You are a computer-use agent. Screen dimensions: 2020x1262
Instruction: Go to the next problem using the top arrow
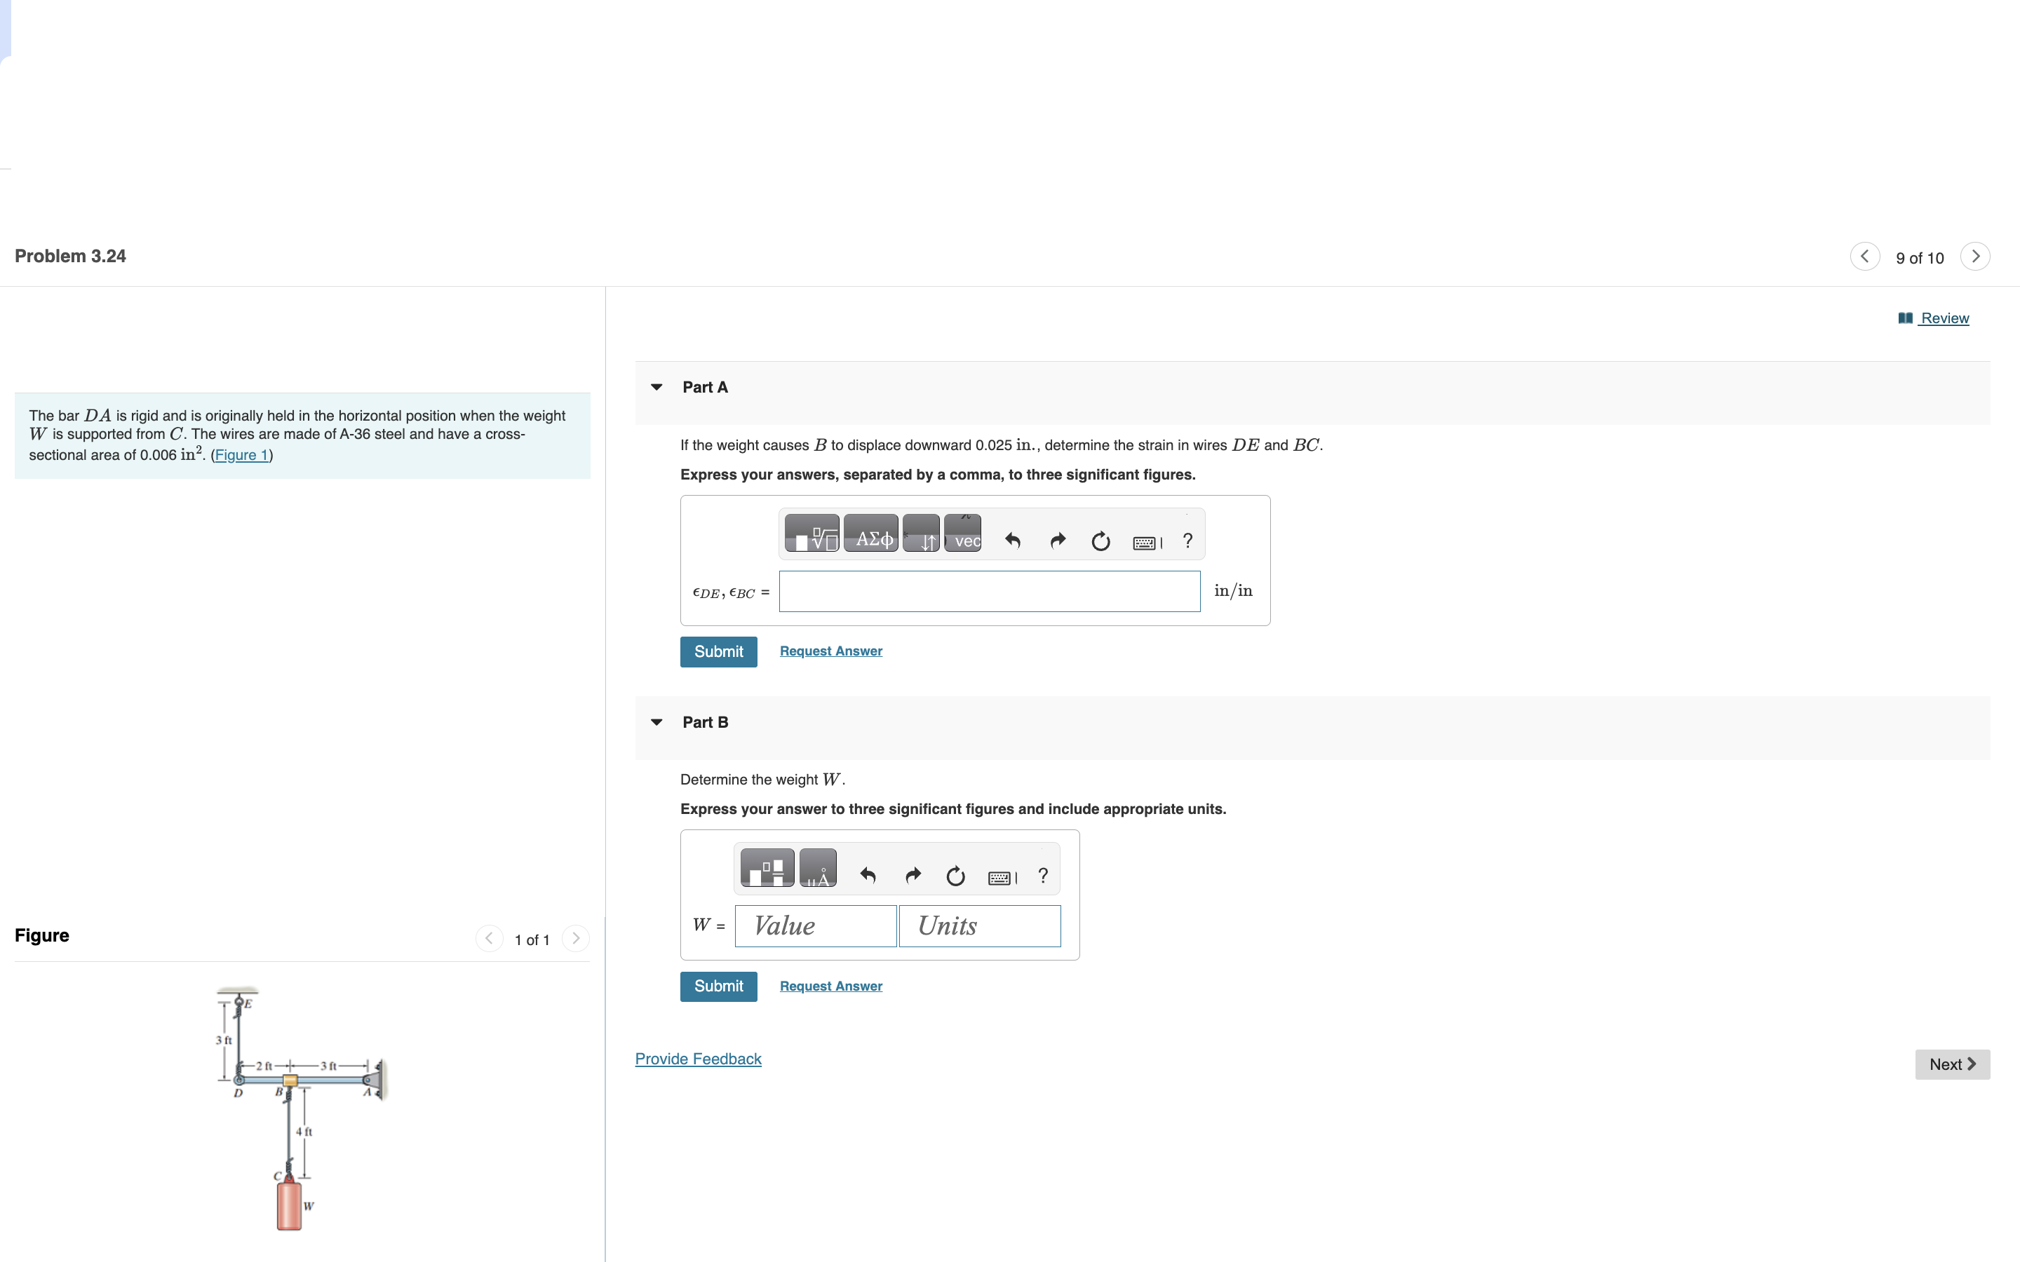click(x=1975, y=256)
